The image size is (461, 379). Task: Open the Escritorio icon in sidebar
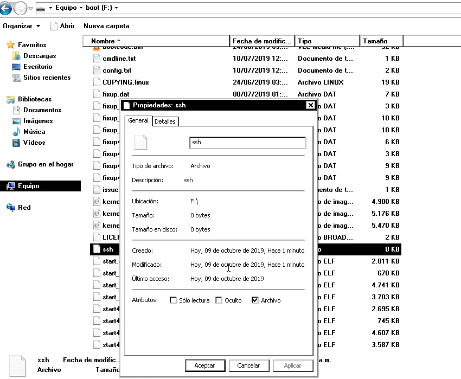coord(16,67)
